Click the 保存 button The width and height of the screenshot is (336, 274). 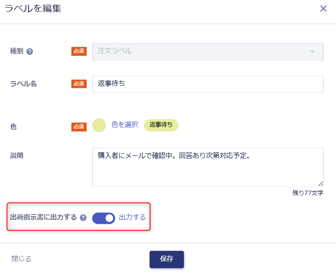[x=167, y=259]
